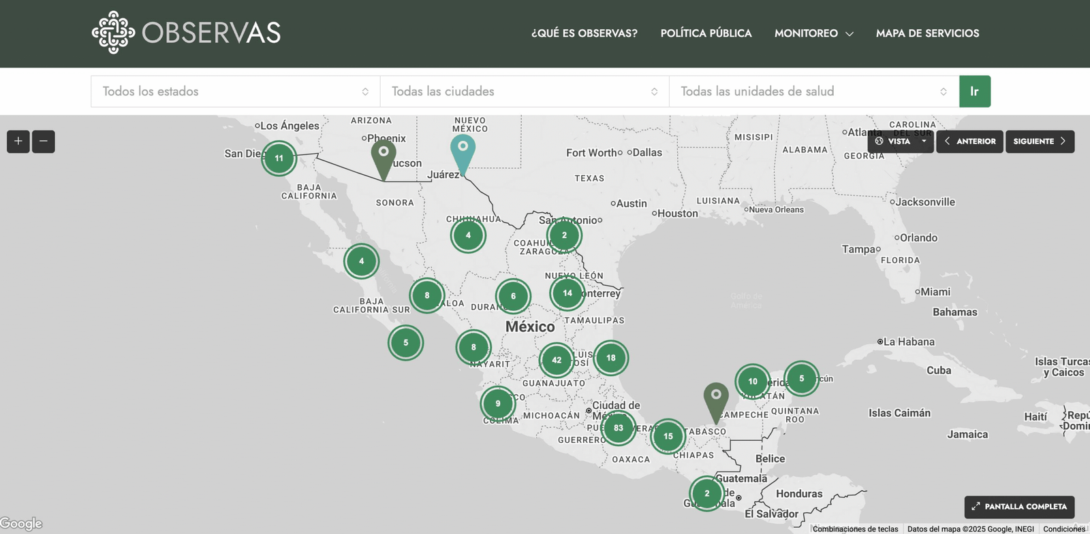Expand the VISTA map view dropdown

(901, 141)
